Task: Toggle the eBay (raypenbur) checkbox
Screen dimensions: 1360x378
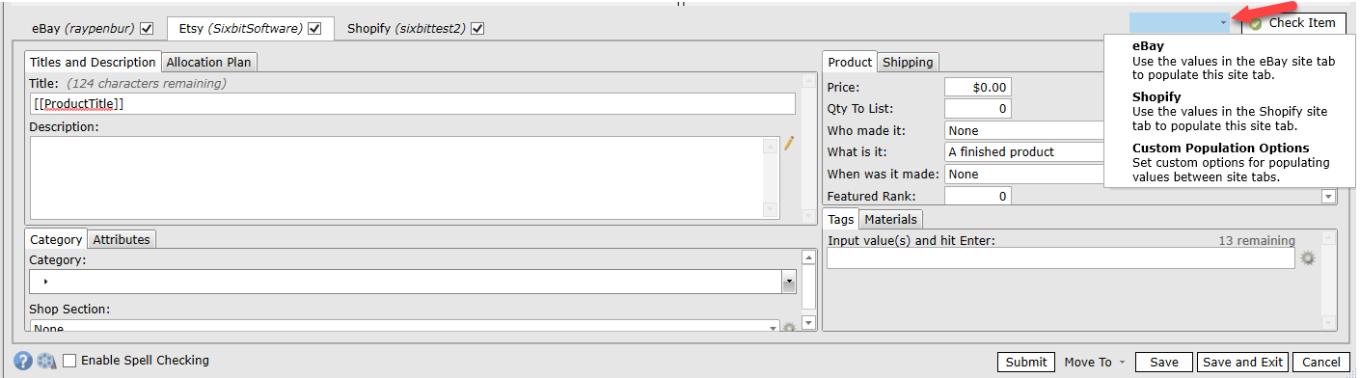Action: (147, 28)
